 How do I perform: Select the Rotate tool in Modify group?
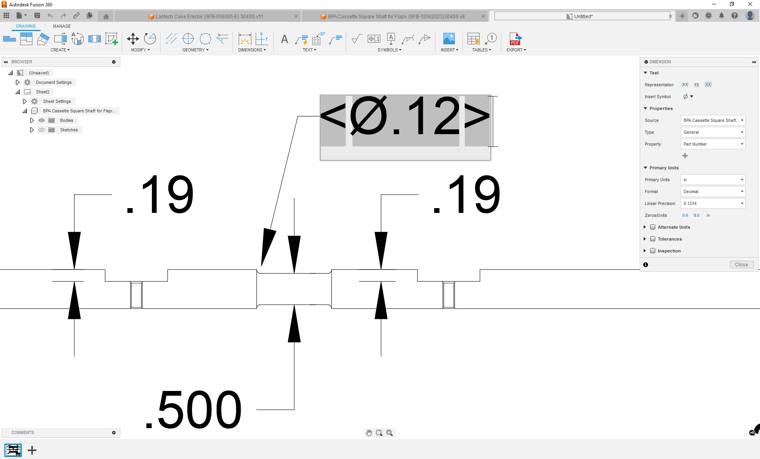150,38
